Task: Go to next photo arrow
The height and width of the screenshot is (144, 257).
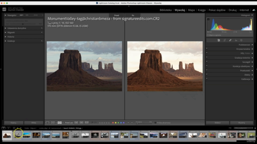Action: tap(132, 123)
